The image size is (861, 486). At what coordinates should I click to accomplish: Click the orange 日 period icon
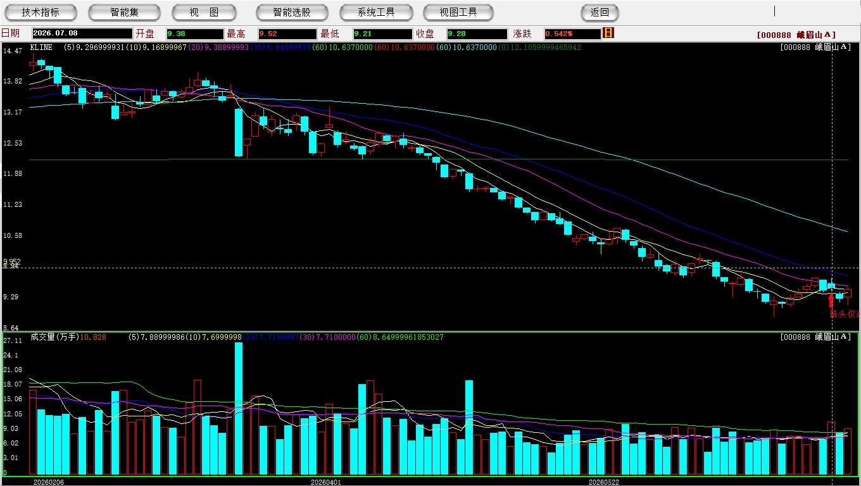[608, 33]
